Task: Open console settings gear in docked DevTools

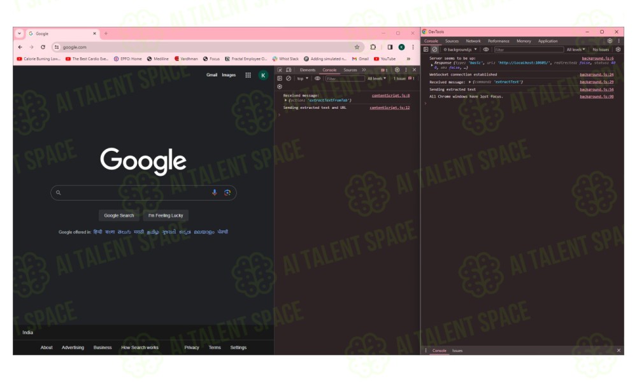Action: 280,87
